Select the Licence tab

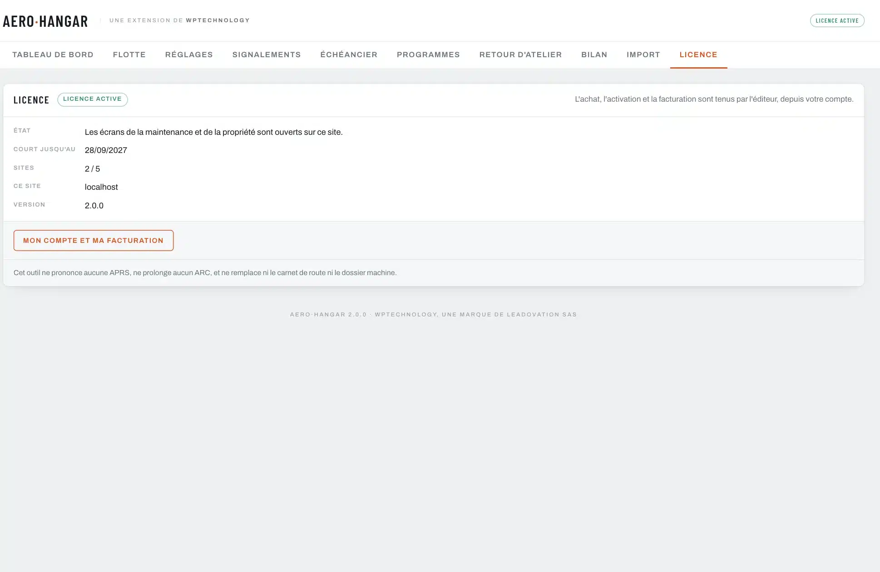coord(698,55)
